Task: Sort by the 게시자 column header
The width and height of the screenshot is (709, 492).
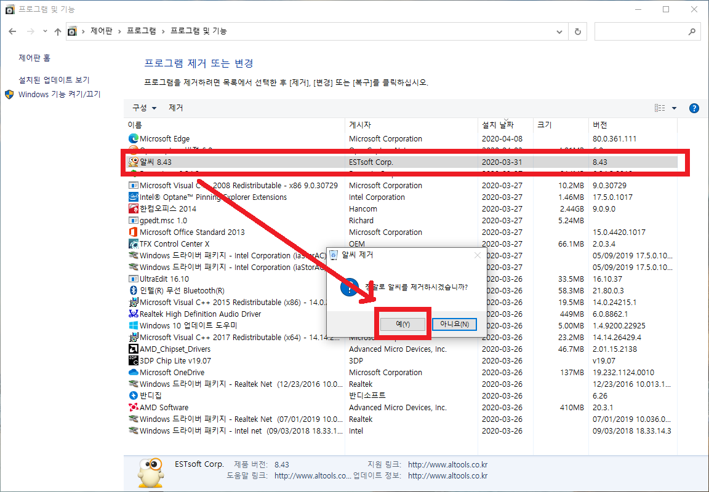Action: click(412, 125)
